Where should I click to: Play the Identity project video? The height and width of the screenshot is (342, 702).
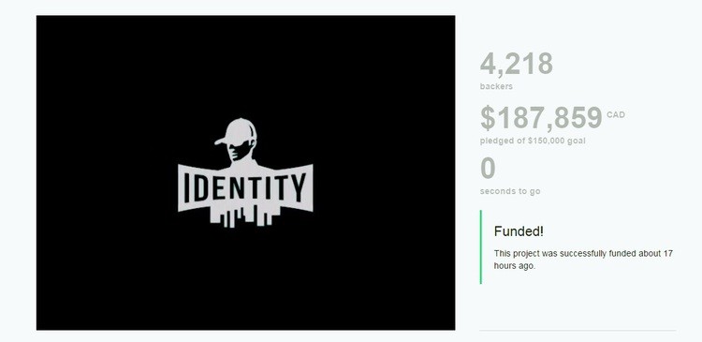pyautogui.click(x=246, y=172)
